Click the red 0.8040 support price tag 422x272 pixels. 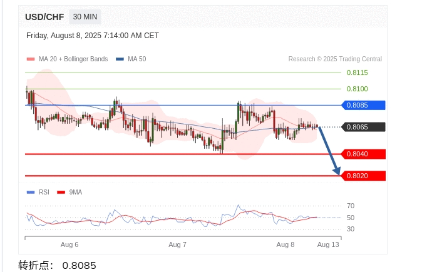pyautogui.click(x=363, y=154)
